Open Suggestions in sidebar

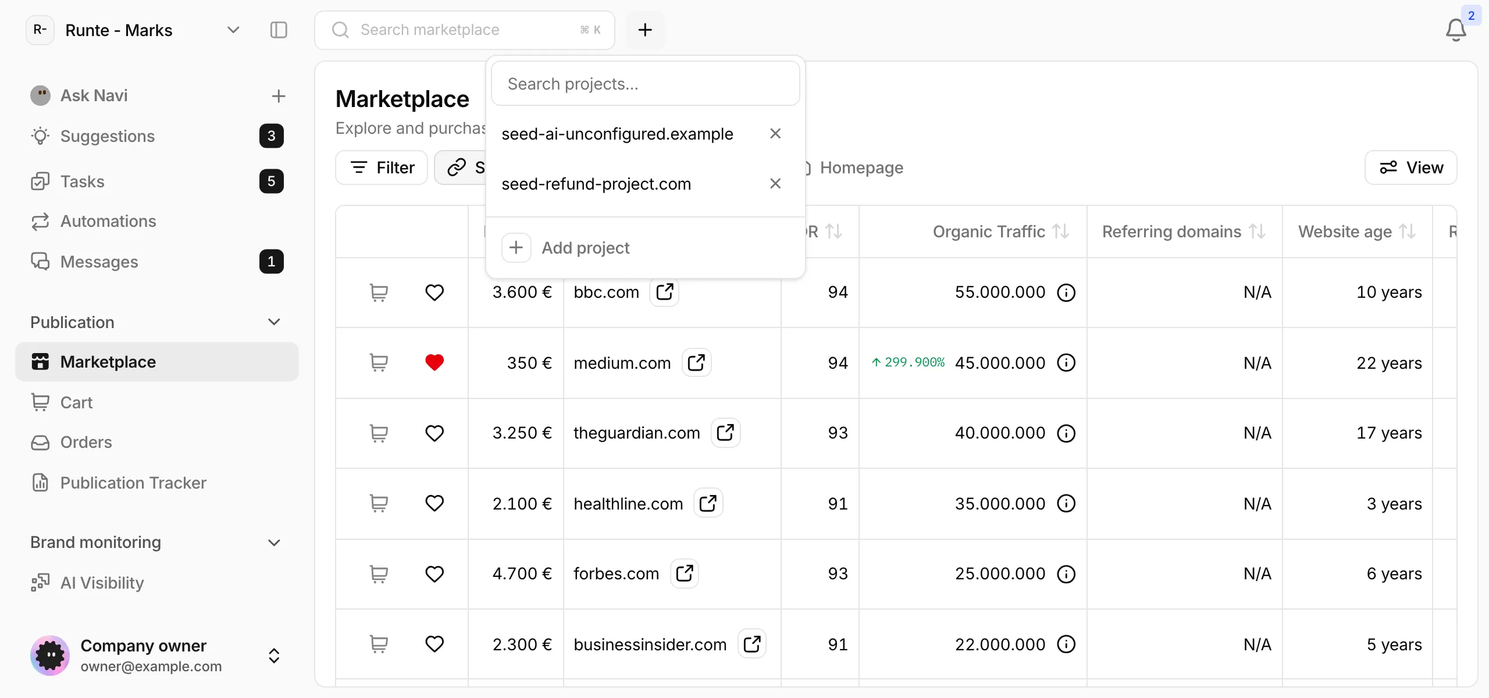pyautogui.click(x=157, y=136)
